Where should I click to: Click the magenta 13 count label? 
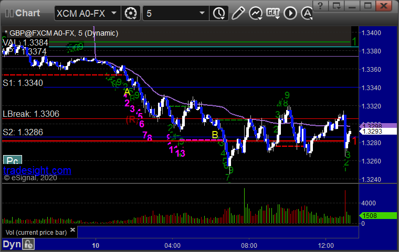(181, 154)
